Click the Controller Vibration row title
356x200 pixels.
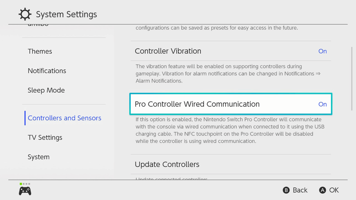168,51
